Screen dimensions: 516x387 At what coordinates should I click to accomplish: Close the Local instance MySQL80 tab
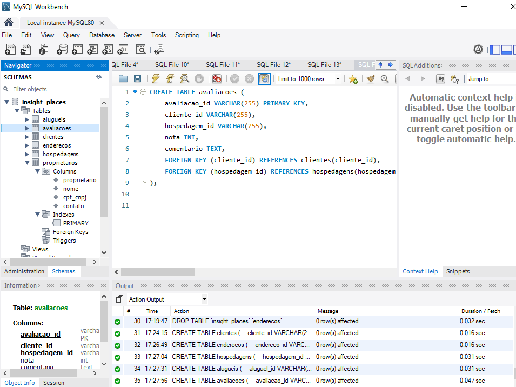102,23
